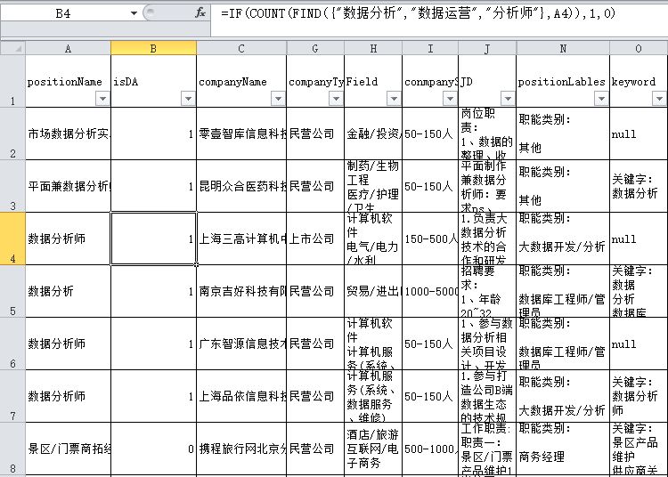Click company cell 昆明众合医药科 in row 3
668x477 pixels.
[x=241, y=186]
